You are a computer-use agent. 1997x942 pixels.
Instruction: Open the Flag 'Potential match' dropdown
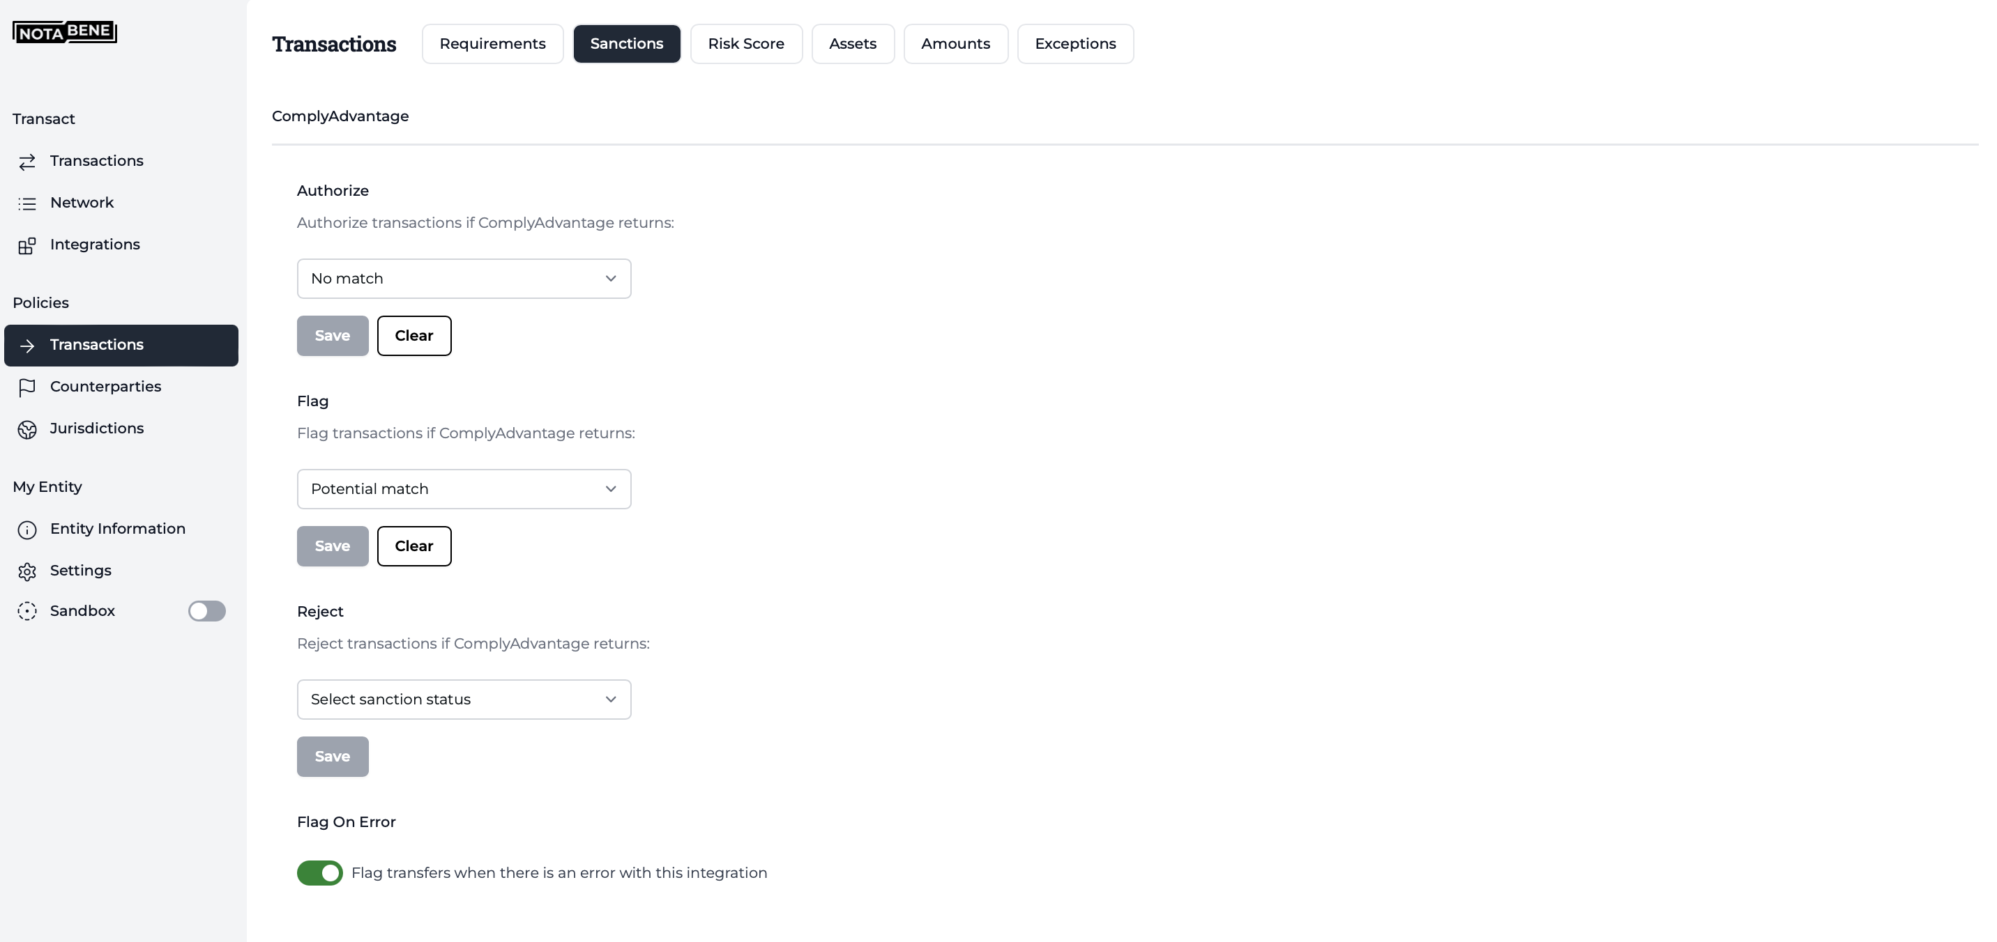pyautogui.click(x=464, y=489)
